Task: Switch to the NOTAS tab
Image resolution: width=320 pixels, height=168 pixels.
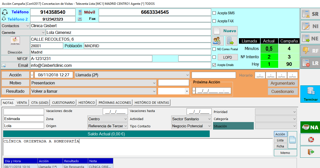Action: 8,103
